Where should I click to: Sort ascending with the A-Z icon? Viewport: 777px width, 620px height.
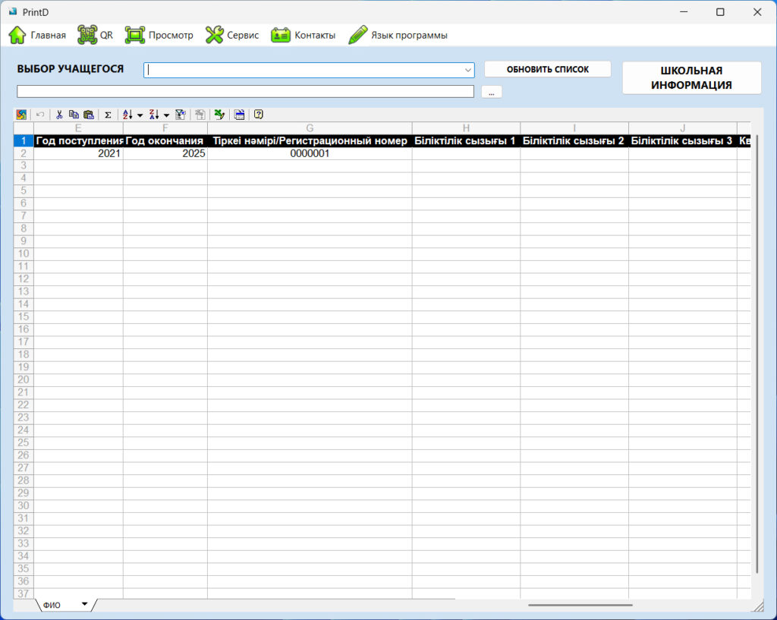[127, 115]
